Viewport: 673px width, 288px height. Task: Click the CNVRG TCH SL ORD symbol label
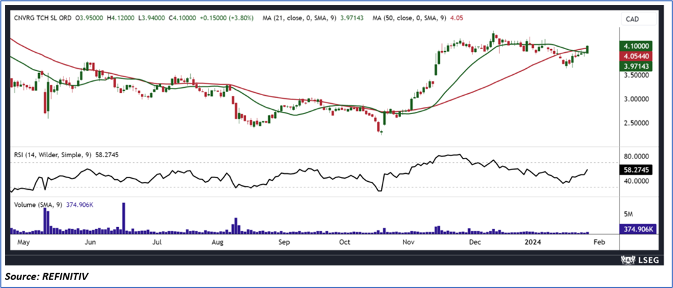point(42,18)
